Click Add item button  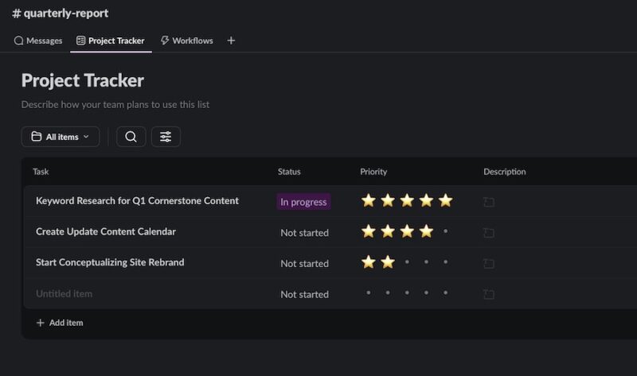[x=60, y=323]
